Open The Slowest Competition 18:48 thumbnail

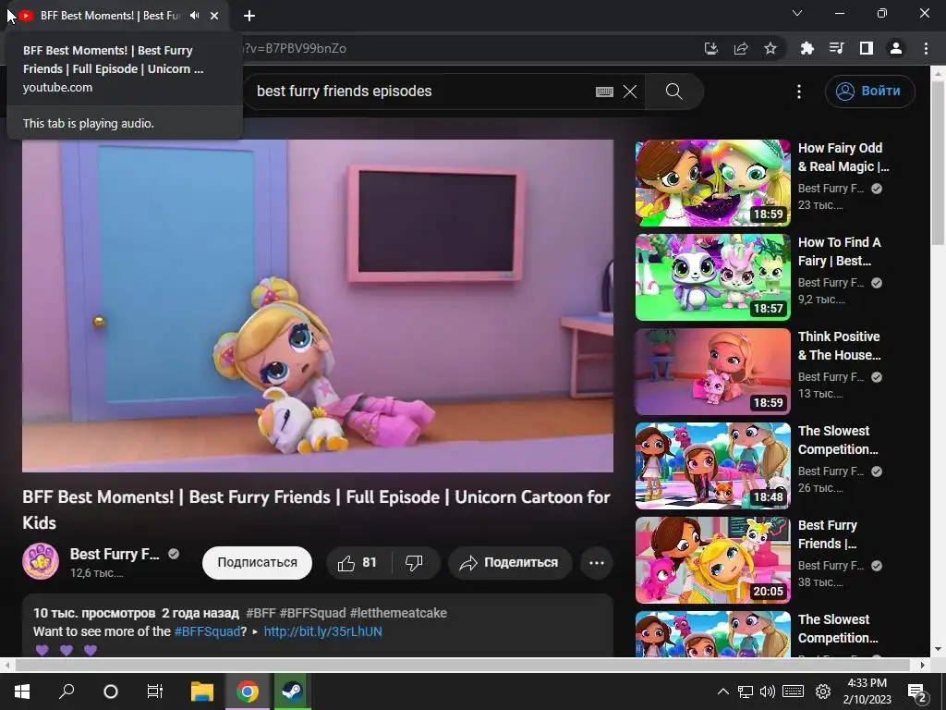[x=712, y=466]
